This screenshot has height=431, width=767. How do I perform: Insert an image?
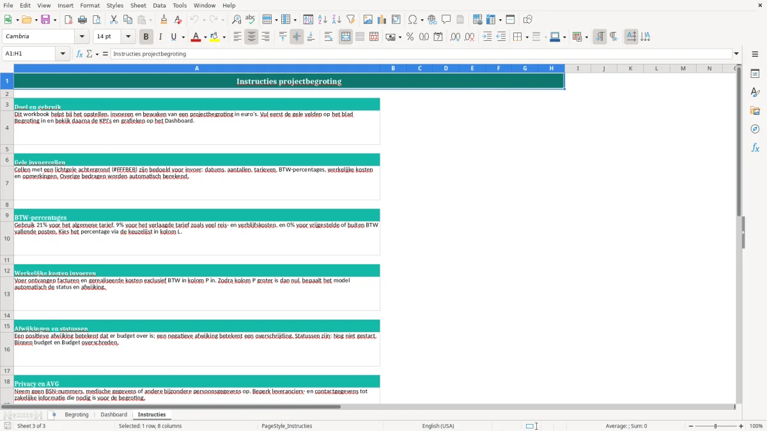click(368, 20)
